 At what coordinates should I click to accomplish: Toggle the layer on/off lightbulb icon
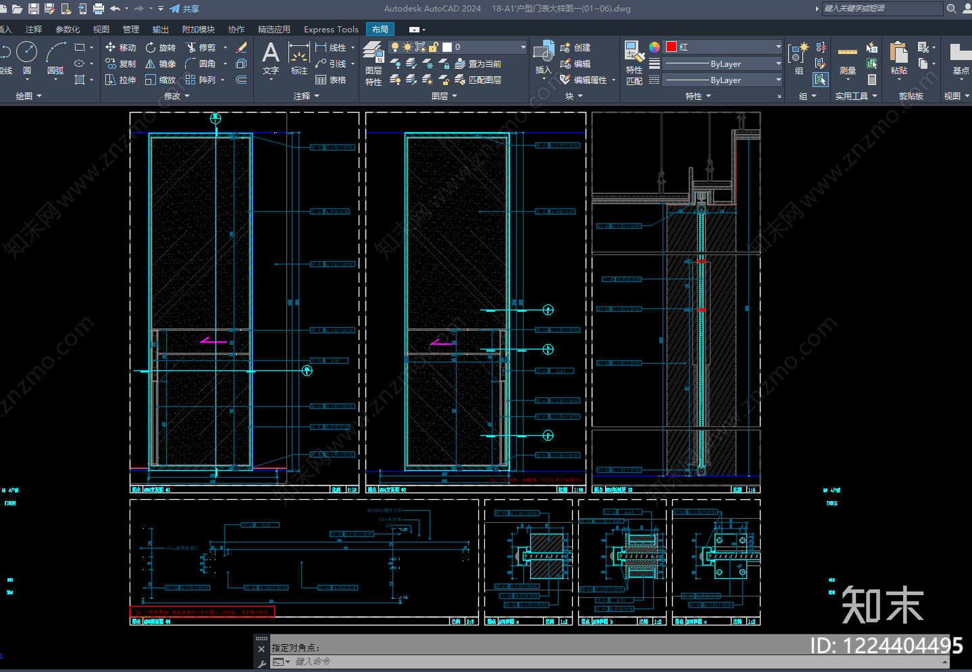[x=395, y=47]
